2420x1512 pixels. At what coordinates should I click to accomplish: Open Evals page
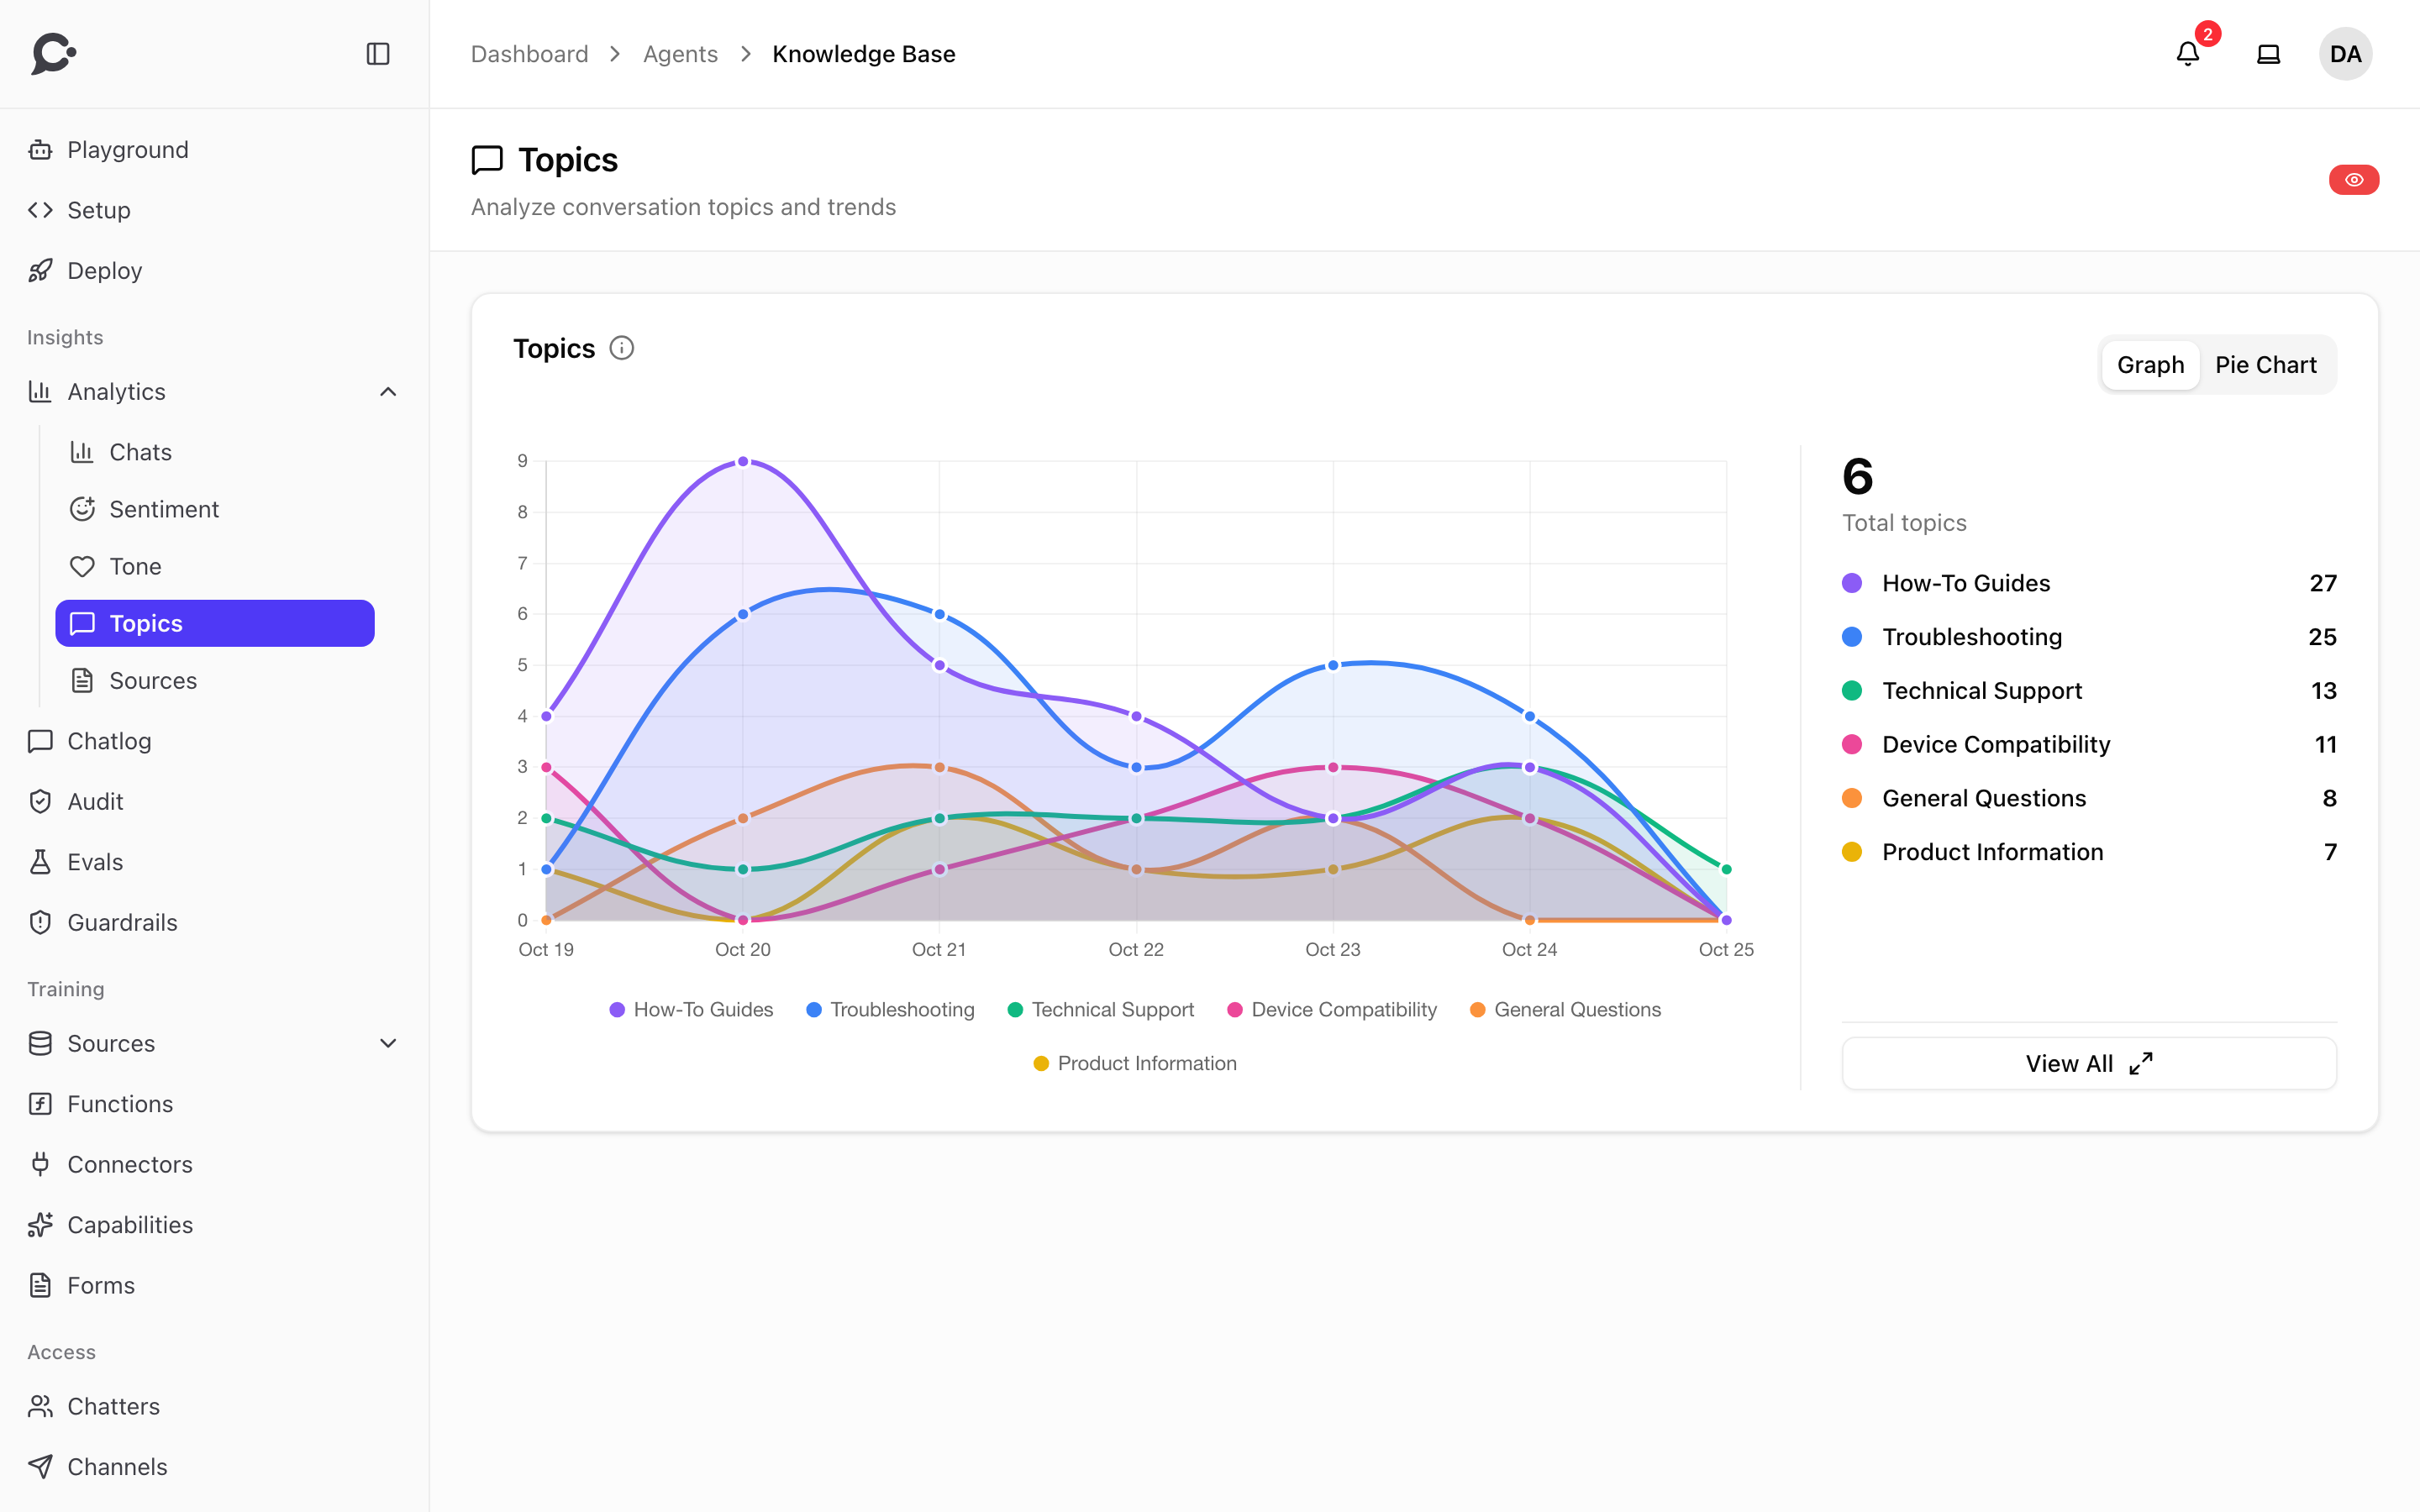(215, 862)
